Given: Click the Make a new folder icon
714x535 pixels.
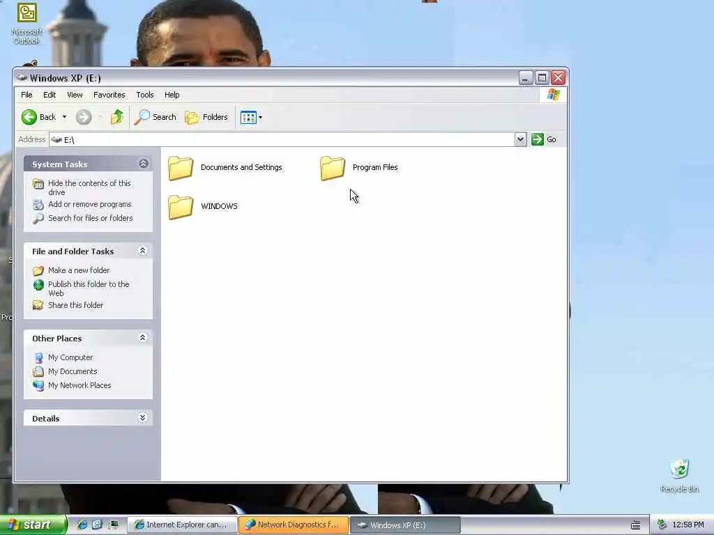Looking at the screenshot, I should point(39,271).
